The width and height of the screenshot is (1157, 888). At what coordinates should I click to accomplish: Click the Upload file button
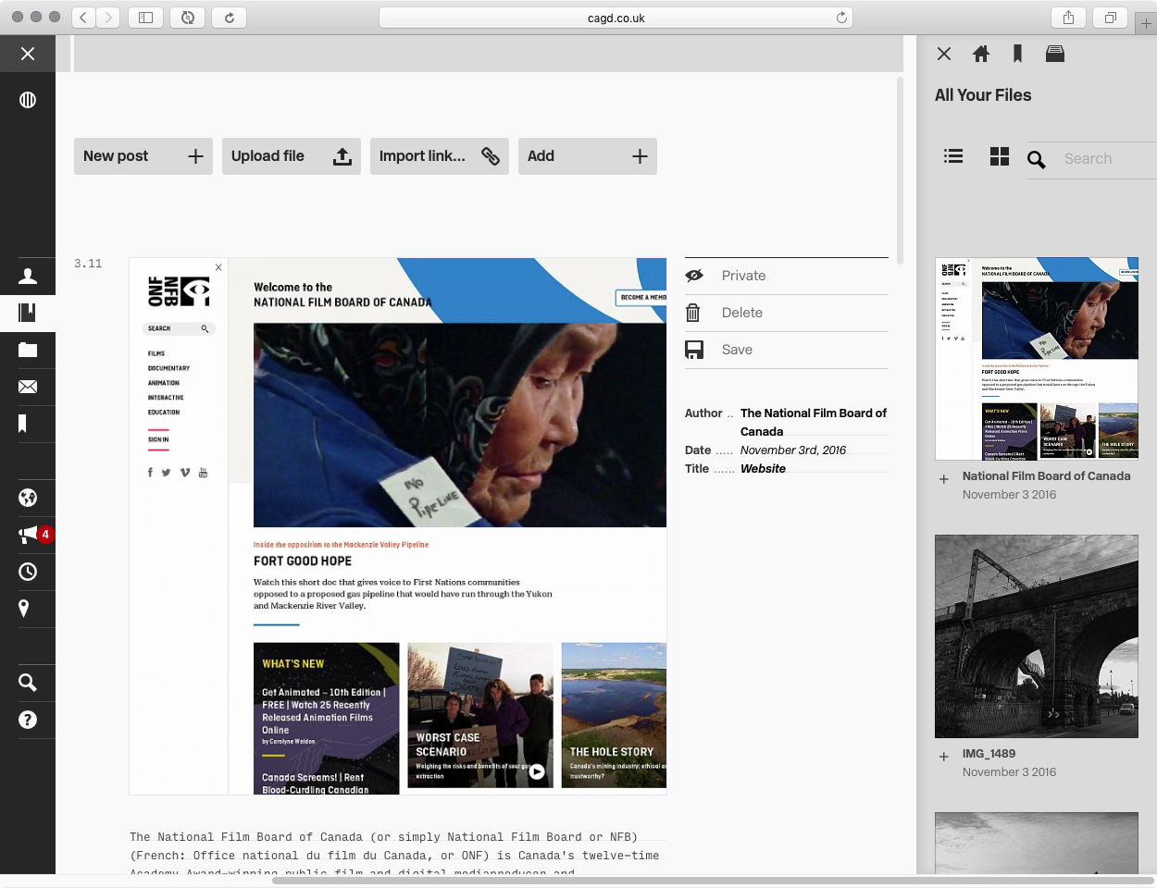click(x=292, y=156)
